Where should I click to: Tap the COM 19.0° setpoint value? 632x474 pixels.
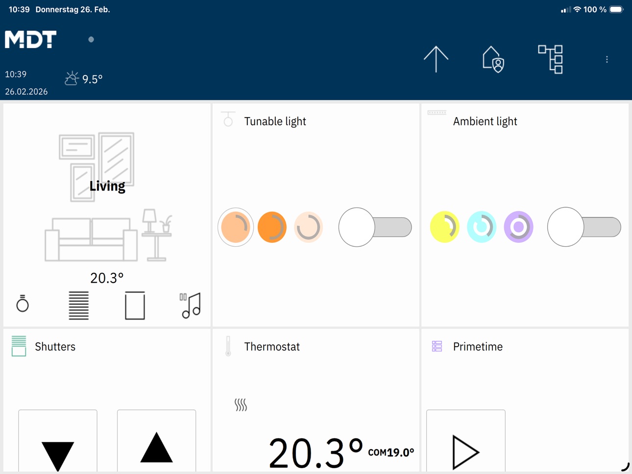click(391, 452)
